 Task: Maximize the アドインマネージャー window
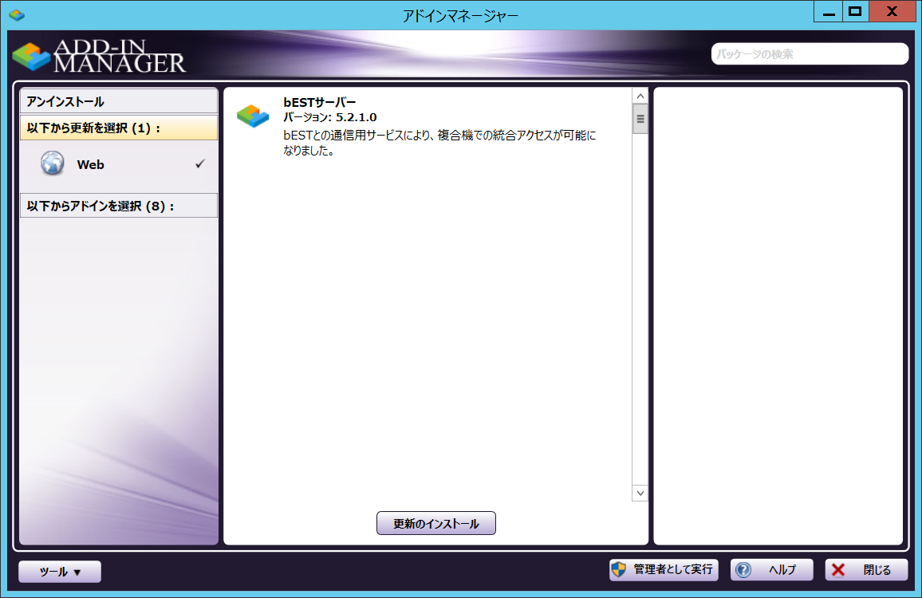856,12
